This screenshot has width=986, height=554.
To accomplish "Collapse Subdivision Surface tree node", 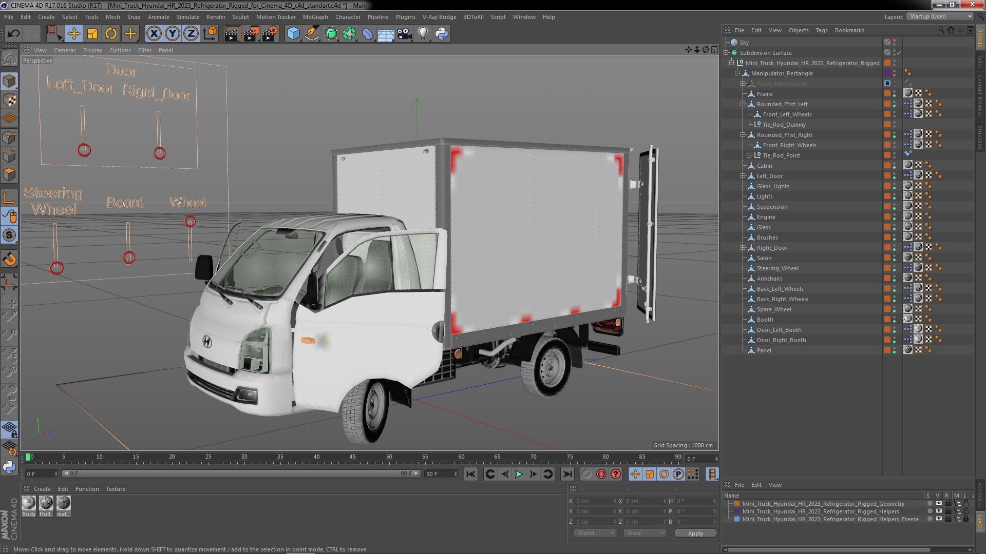I will [727, 53].
